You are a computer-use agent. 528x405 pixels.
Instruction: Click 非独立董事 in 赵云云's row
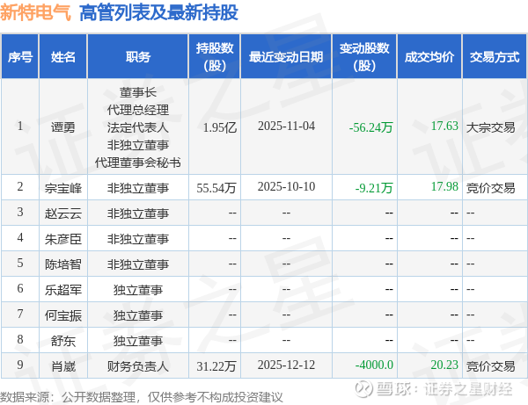(138, 213)
